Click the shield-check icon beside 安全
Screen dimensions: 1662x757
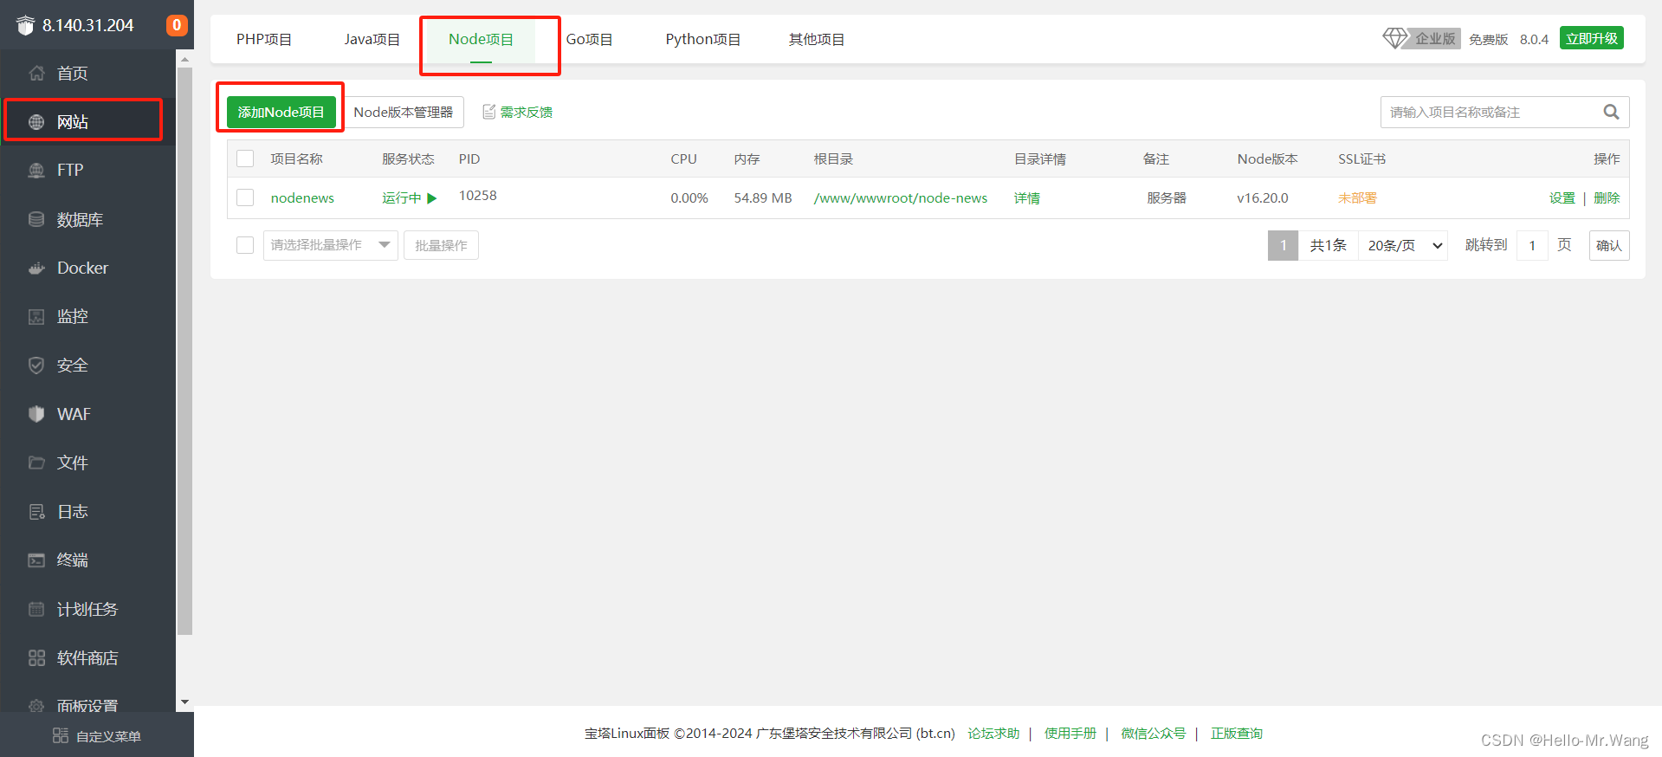click(36, 366)
